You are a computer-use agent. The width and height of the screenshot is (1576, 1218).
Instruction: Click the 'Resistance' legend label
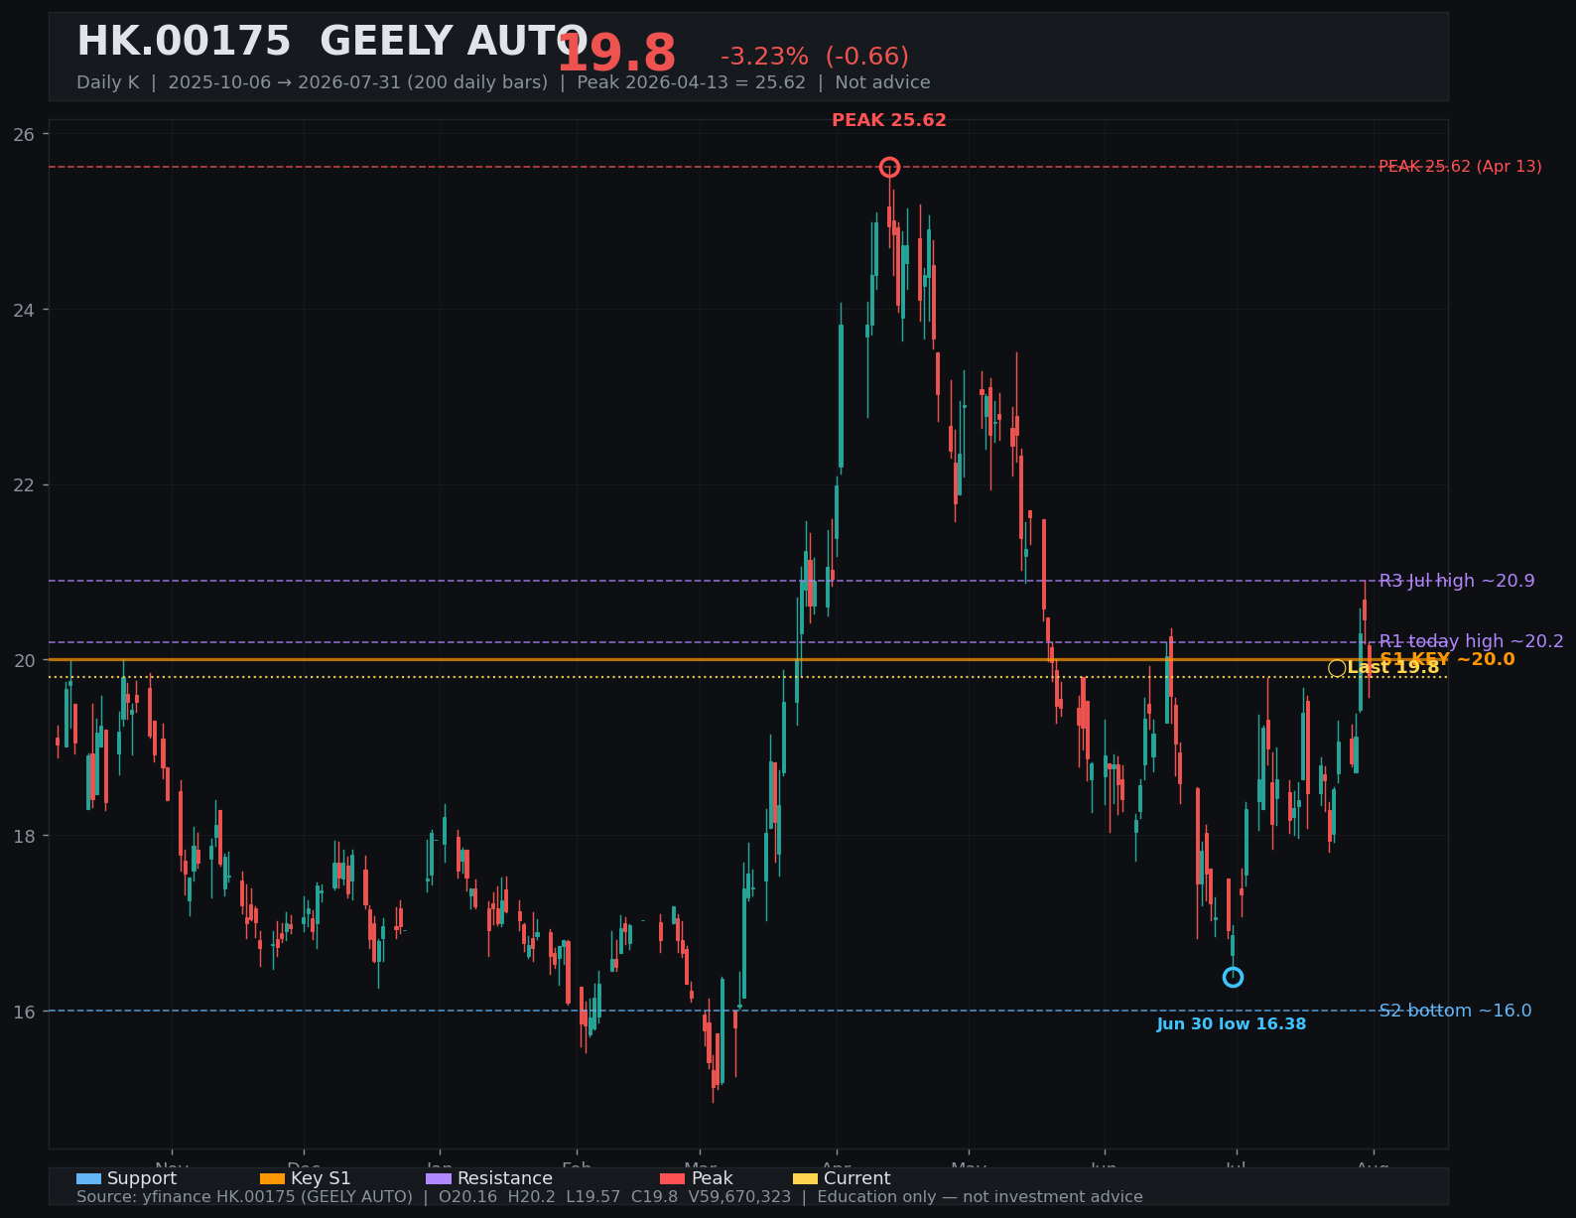[505, 1178]
